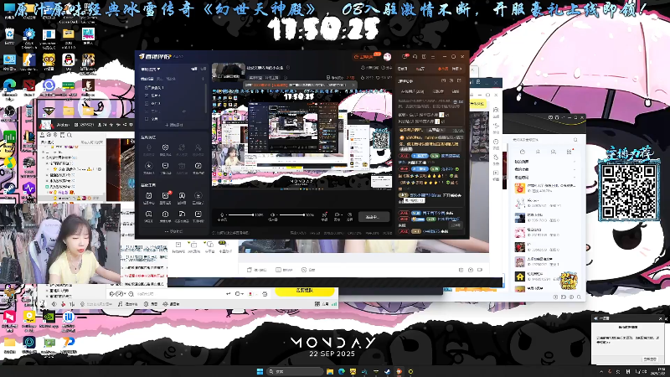
Task: Open the headset support icon in the title bar
Action: [415, 56]
